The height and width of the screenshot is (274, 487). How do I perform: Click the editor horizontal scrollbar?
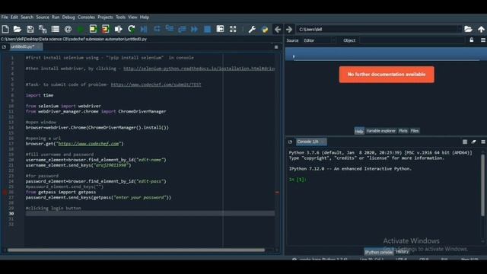click(x=136, y=250)
